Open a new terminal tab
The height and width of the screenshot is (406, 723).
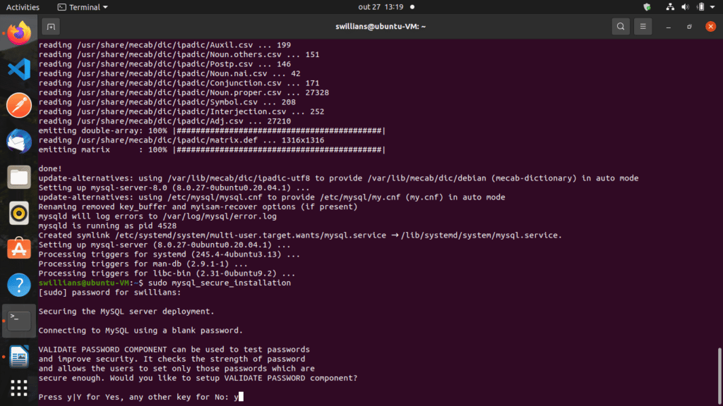pyautogui.click(x=50, y=27)
